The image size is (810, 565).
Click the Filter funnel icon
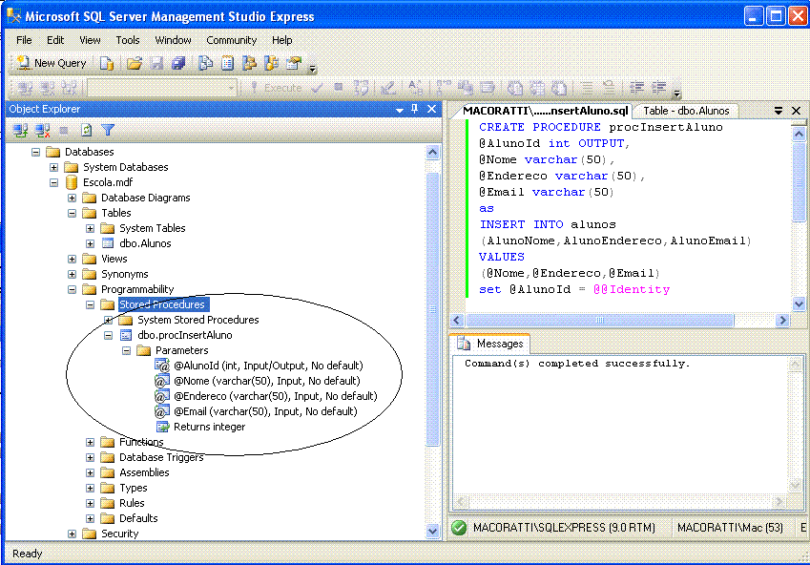point(108,130)
